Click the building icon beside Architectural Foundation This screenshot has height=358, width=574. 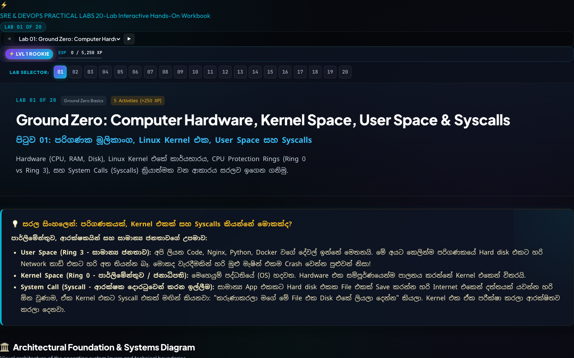click(x=5, y=347)
